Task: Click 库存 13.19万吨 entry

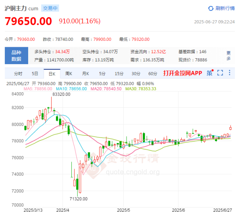Action: (x=98, y=60)
